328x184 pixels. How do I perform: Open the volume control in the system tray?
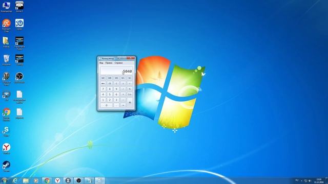pyautogui.click(x=310, y=180)
